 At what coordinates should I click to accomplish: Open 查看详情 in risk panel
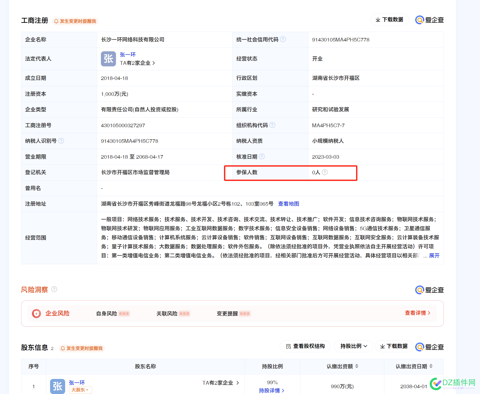click(418, 313)
